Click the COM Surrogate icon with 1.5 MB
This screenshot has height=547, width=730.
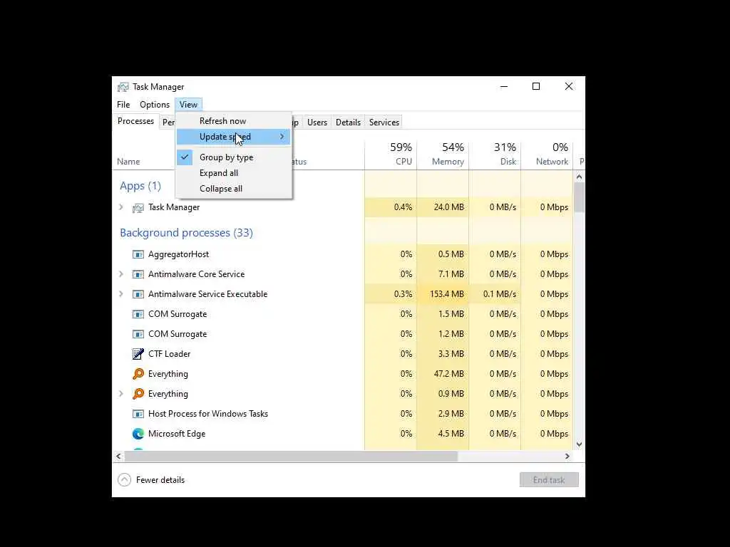(x=138, y=314)
